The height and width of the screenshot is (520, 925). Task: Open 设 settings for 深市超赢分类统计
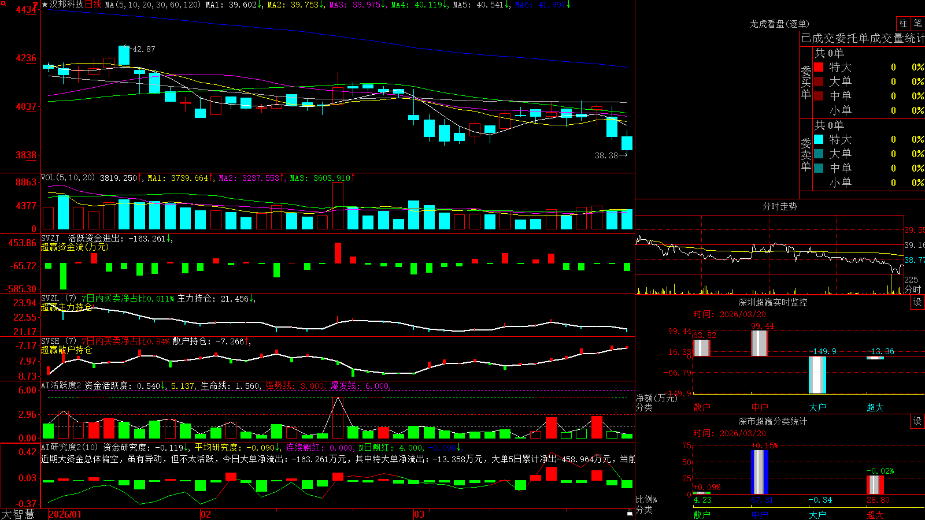click(917, 421)
